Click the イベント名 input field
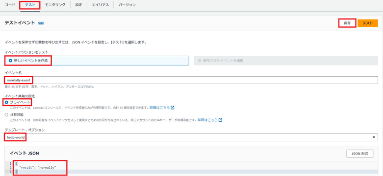The image size is (383, 176). [x=191, y=80]
